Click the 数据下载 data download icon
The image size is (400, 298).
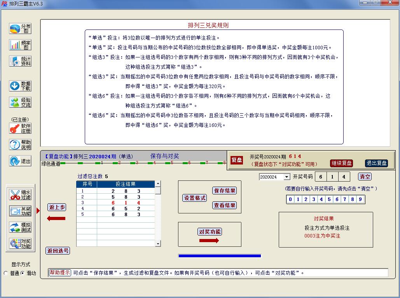tap(20, 86)
